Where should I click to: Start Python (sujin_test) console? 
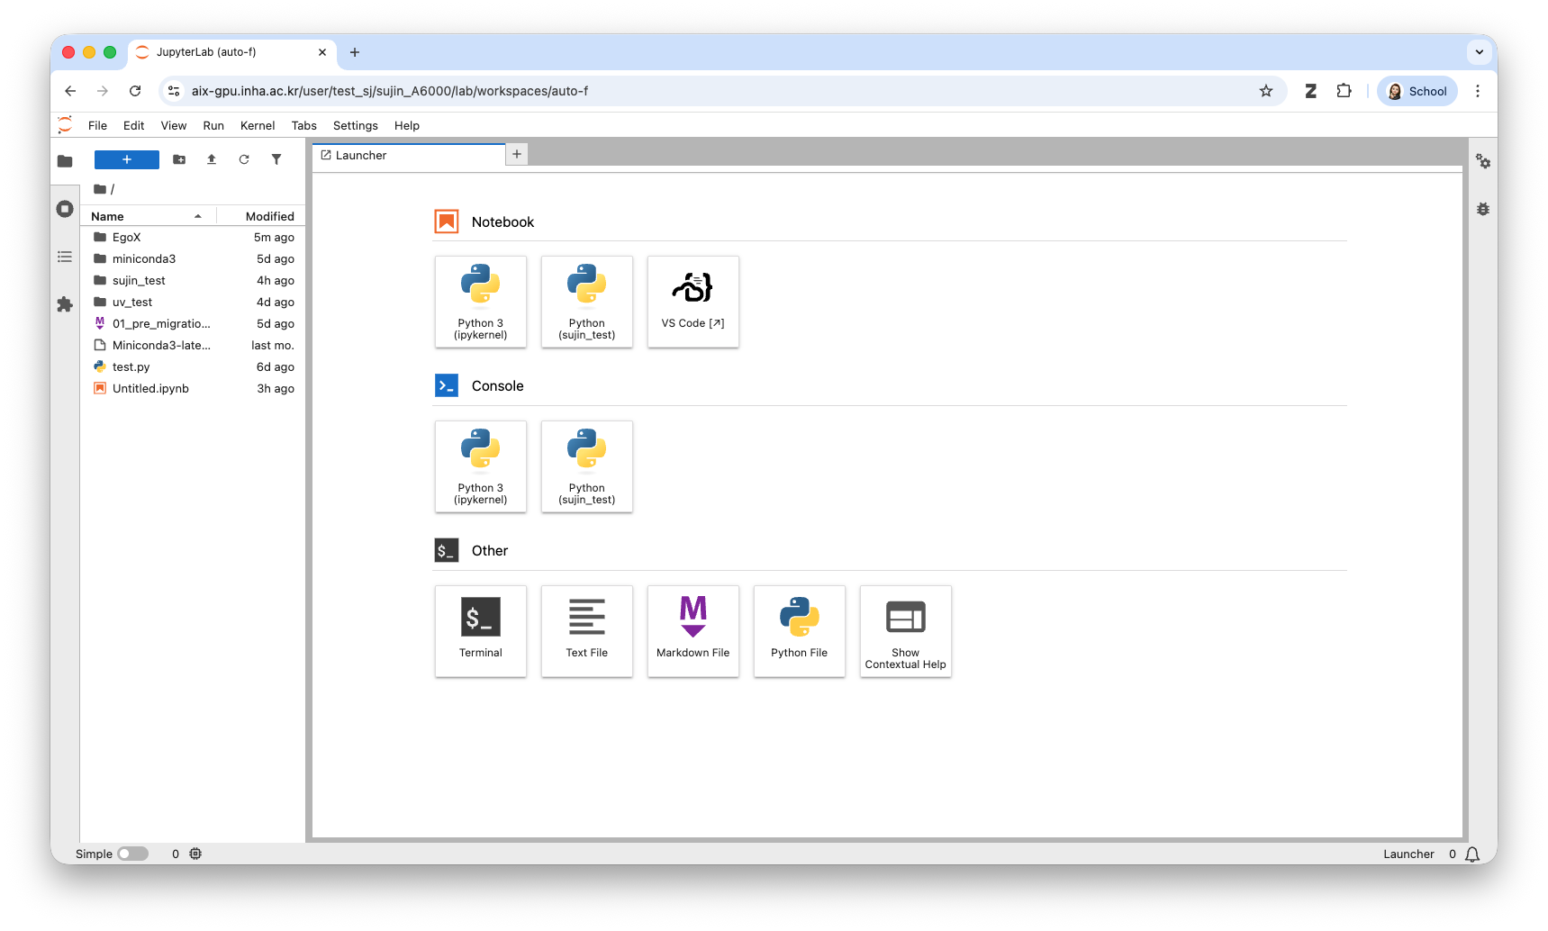point(587,466)
